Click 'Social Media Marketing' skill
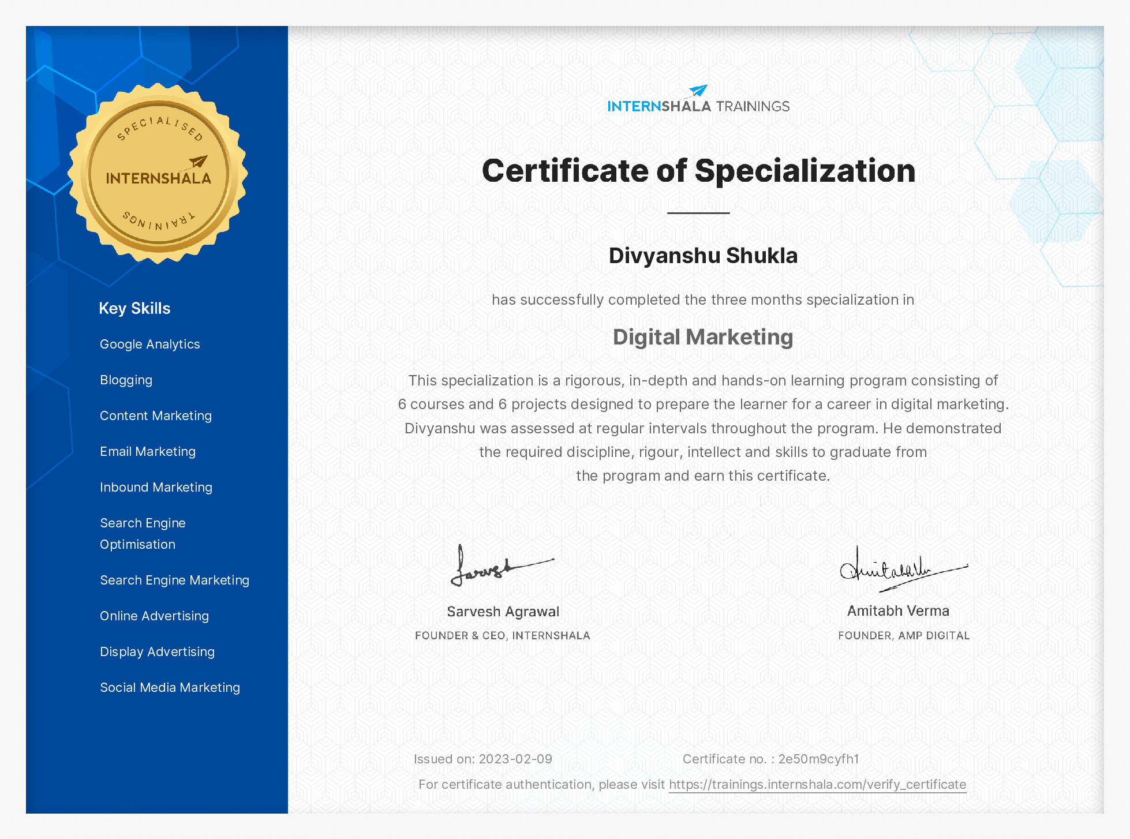 pos(170,687)
